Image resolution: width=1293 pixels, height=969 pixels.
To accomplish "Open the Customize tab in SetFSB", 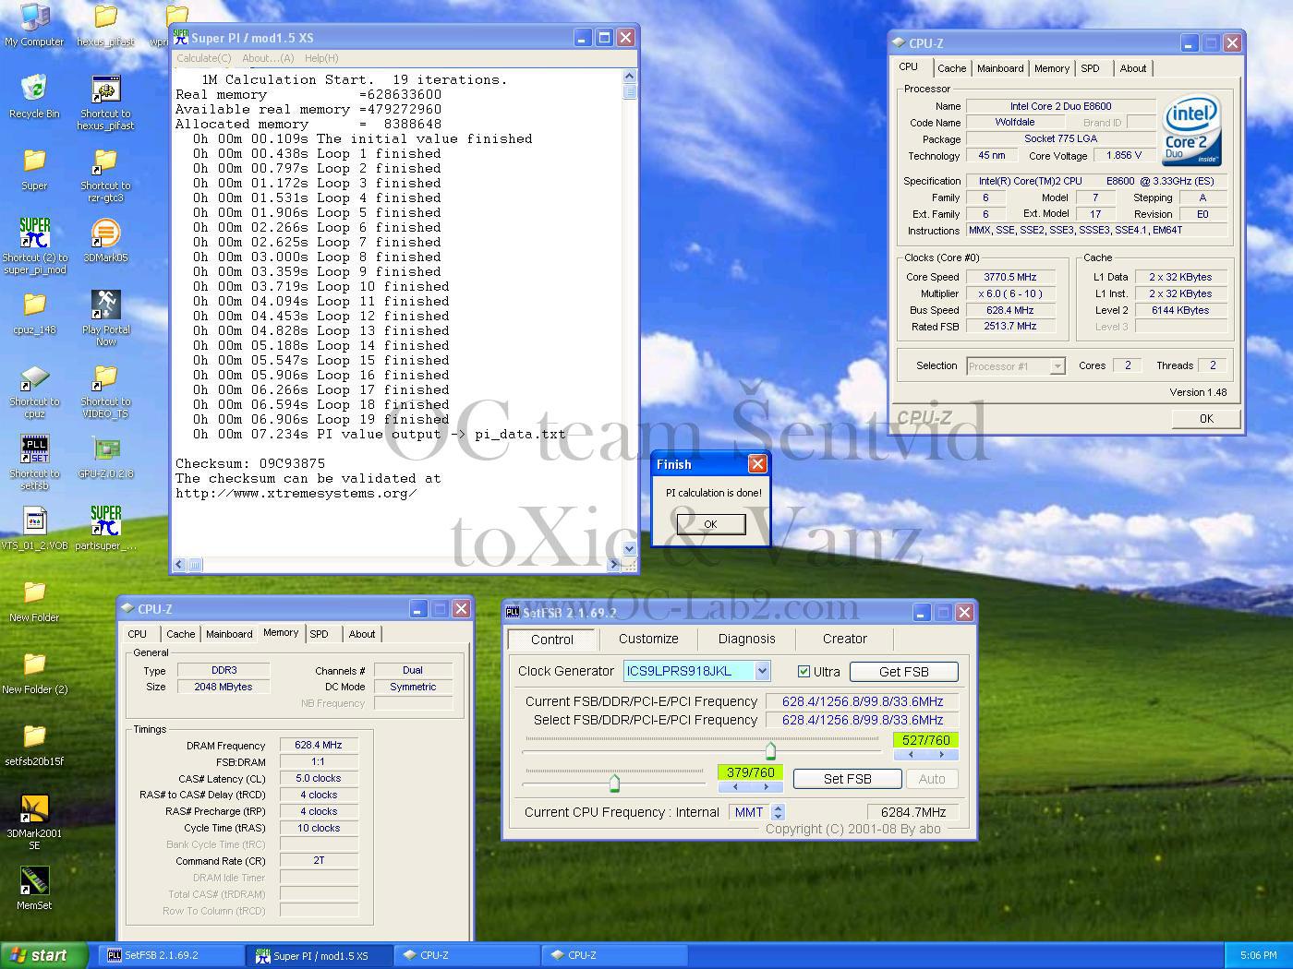I will tap(648, 639).
